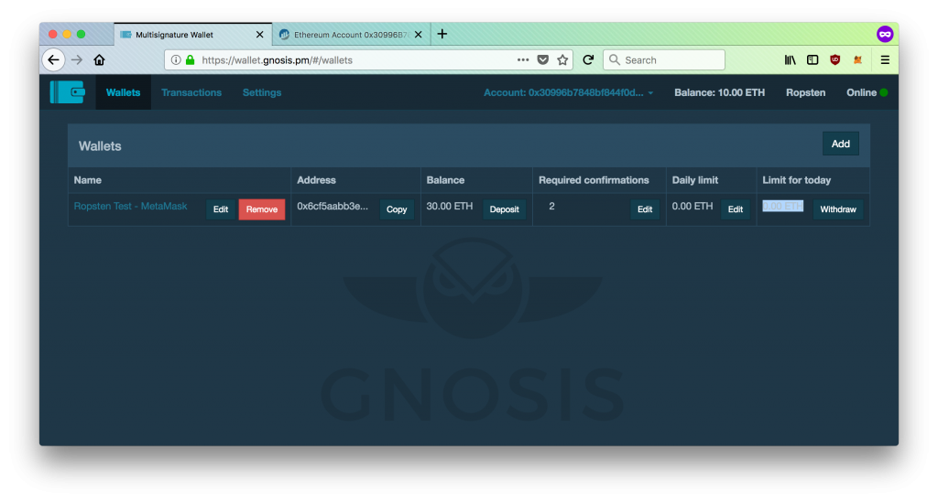
Task: Click the purple private browsing mask icon
Action: pyautogui.click(x=885, y=34)
